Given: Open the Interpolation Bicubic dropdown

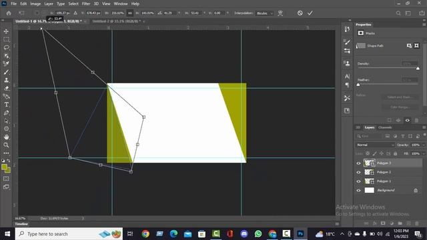Looking at the screenshot, I should [264, 13].
